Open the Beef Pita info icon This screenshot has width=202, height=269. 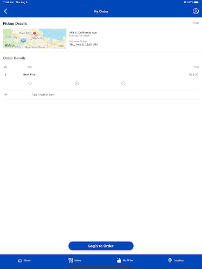point(76,83)
